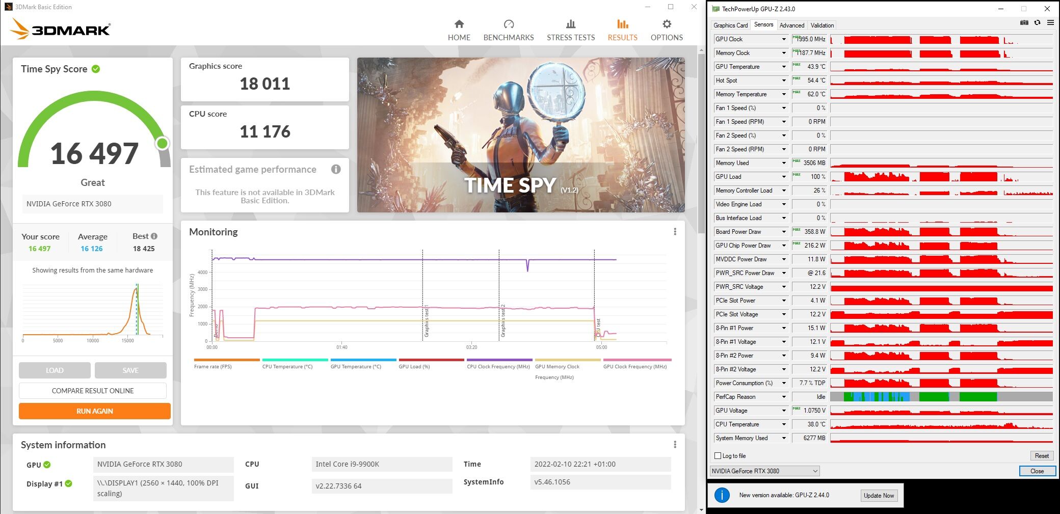
Task: Click the GPU Clock history graph
Action: pos(941,39)
